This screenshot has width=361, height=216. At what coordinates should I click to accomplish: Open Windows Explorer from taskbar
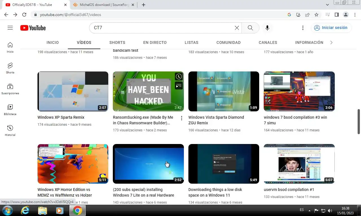[x=43, y=210]
